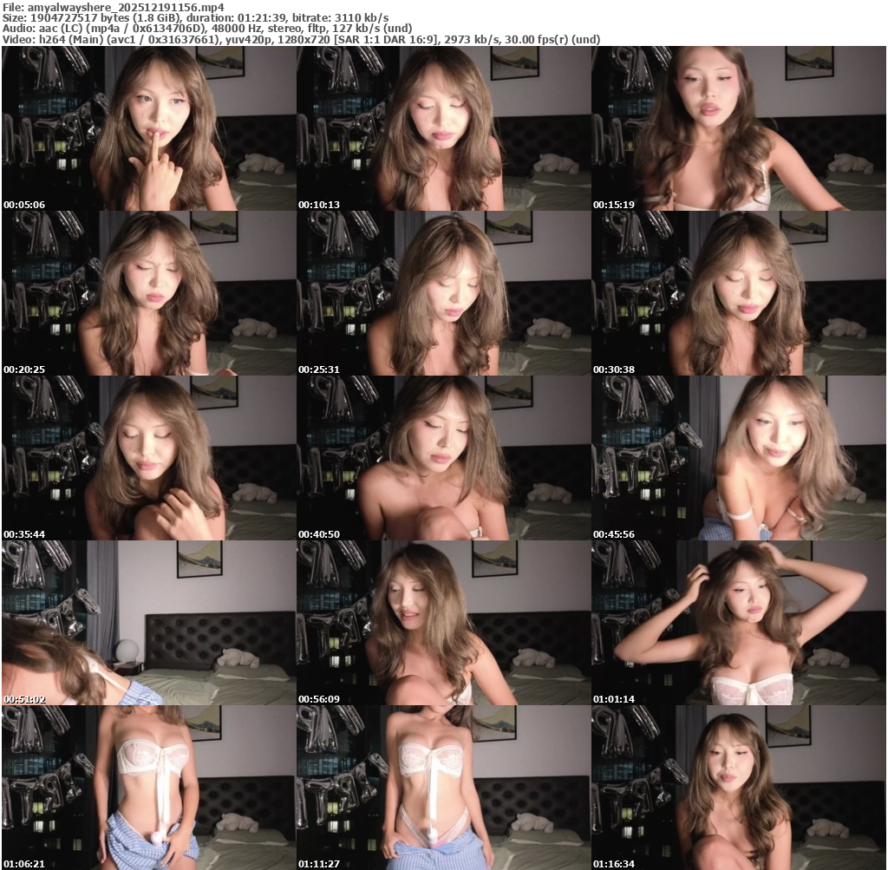Open the thumbnail stamped 01:16:34

pos(739,788)
